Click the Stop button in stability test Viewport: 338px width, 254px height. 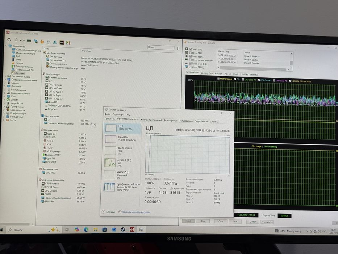pos(203,221)
